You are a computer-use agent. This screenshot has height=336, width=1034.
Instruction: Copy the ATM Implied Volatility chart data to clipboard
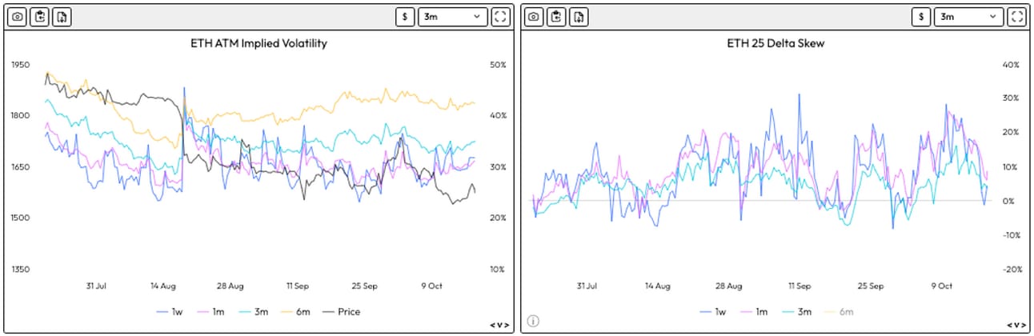(x=40, y=16)
